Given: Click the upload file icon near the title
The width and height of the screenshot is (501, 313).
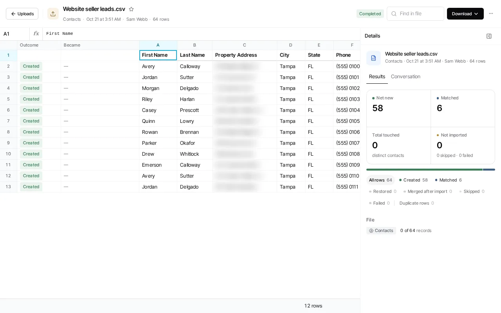Looking at the screenshot, I should pos(53,14).
